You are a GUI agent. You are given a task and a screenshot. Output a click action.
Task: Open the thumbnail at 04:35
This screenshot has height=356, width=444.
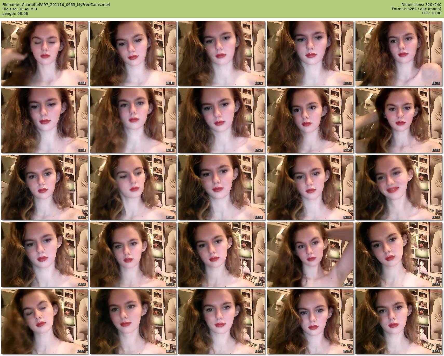(x=399, y=187)
